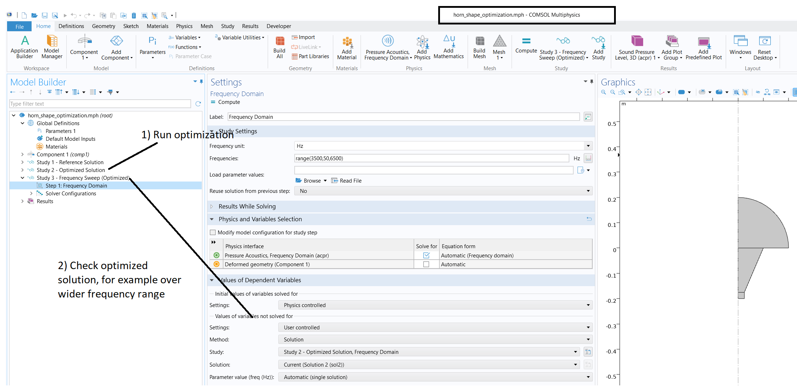
Task: Switch to the Results ribbon tab
Action: (x=250, y=26)
